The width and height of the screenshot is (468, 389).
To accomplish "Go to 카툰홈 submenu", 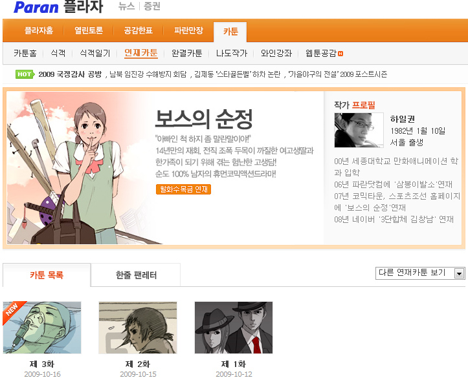I will [x=25, y=54].
